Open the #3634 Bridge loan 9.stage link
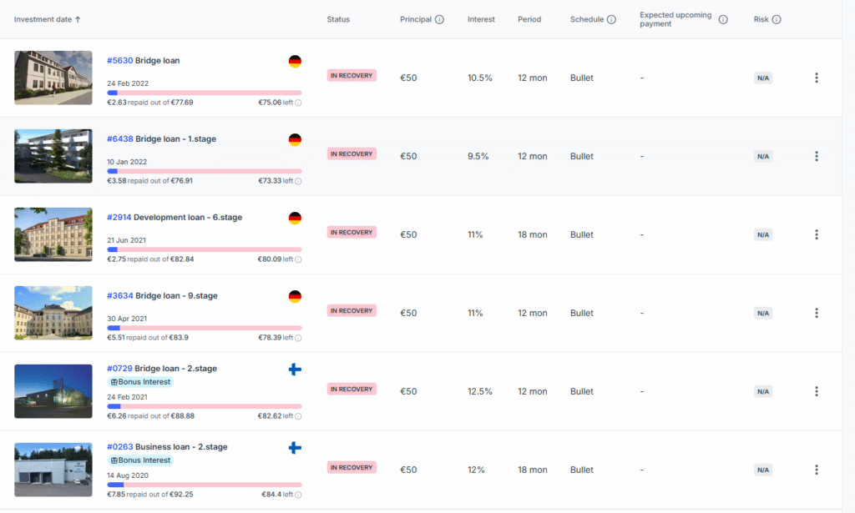 pyautogui.click(x=161, y=296)
